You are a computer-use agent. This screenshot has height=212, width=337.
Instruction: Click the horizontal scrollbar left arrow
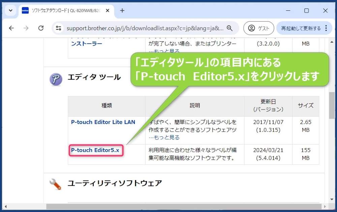(6, 207)
